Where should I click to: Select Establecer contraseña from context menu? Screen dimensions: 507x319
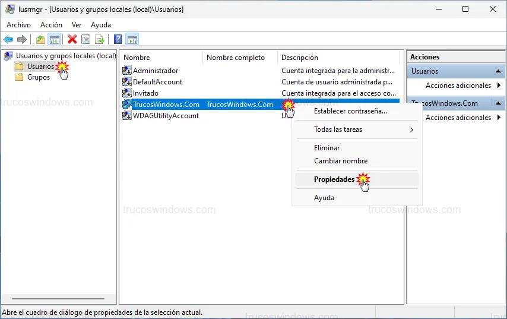350,111
